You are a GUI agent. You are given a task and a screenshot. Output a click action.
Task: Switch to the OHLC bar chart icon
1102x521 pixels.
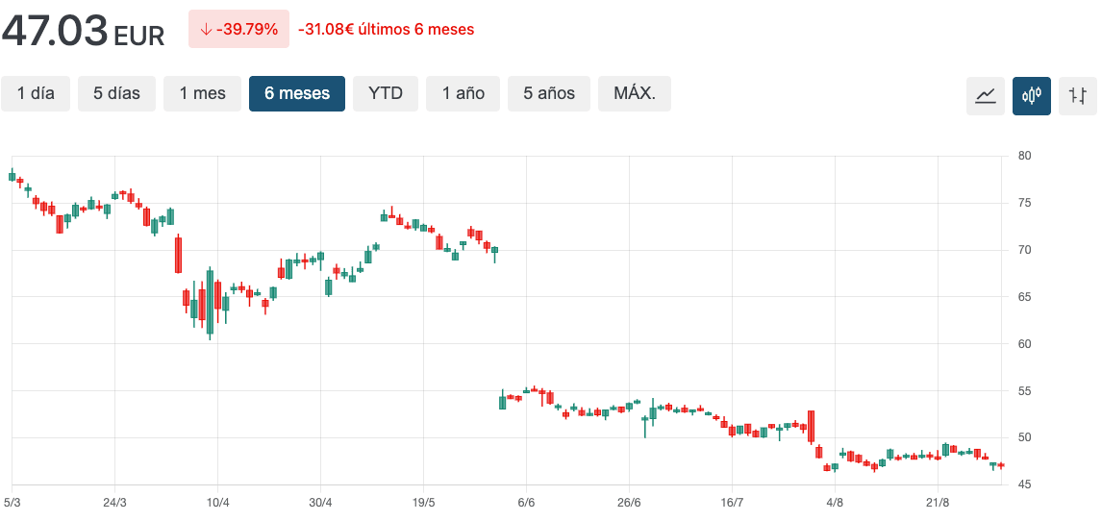point(1077,95)
